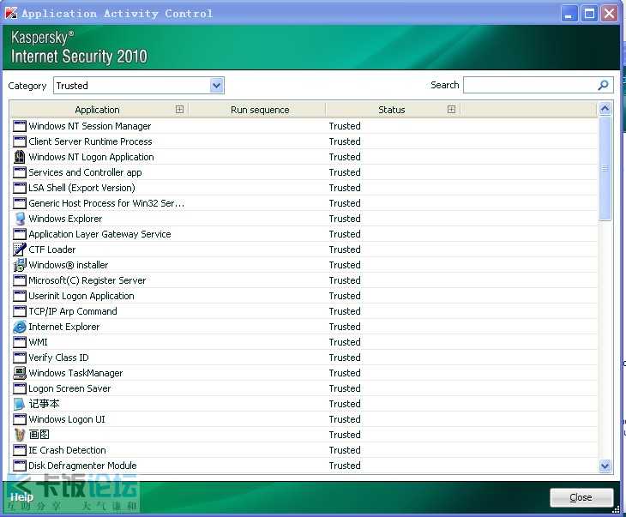This screenshot has height=517, width=626.
Task: Open the Help link
Action: [21, 497]
